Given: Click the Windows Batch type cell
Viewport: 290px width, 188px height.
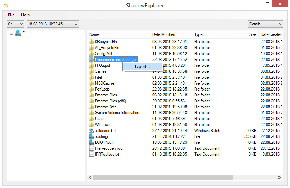Looking at the screenshot, I should coord(209,131).
